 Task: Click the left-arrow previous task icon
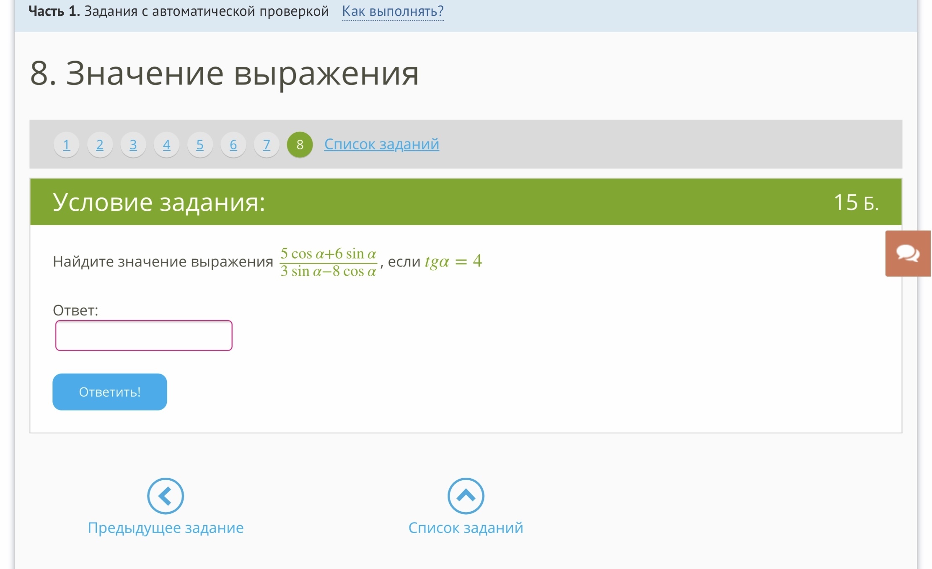(166, 496)
